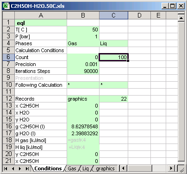Click previous sheet tab navigation arrow

click(x=13, y=168)
